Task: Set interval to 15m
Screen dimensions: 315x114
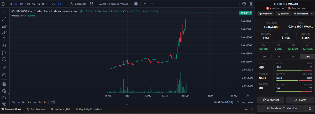Action: pyautogui.click(x=28, y=4)
